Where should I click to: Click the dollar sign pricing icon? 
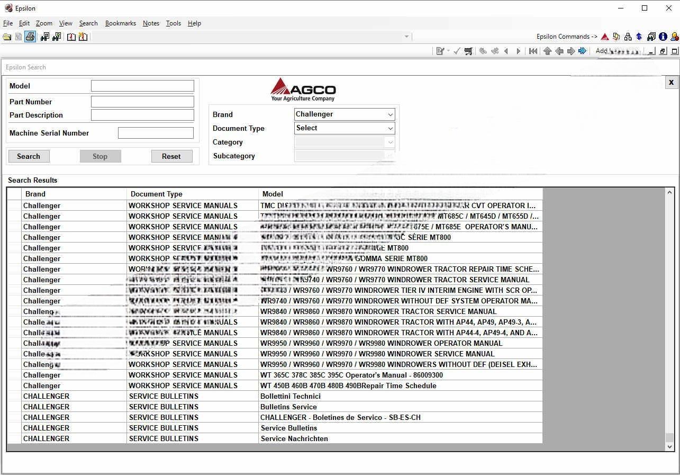(639, 36)
